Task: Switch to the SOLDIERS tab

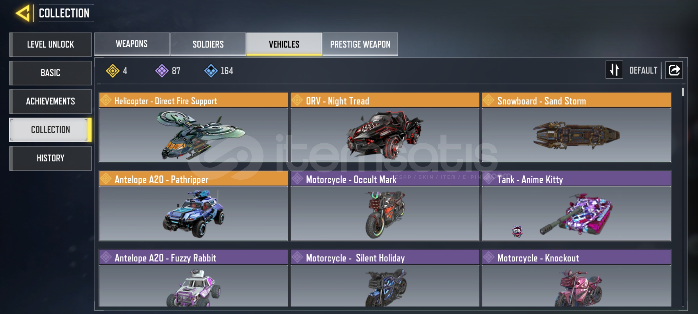Action: 208,44
